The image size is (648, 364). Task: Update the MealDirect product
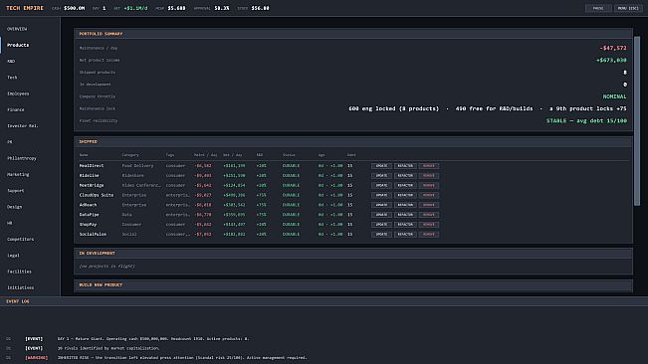coord(381,166)
